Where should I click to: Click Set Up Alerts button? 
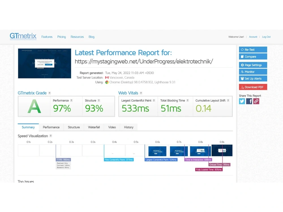(253, 79)
